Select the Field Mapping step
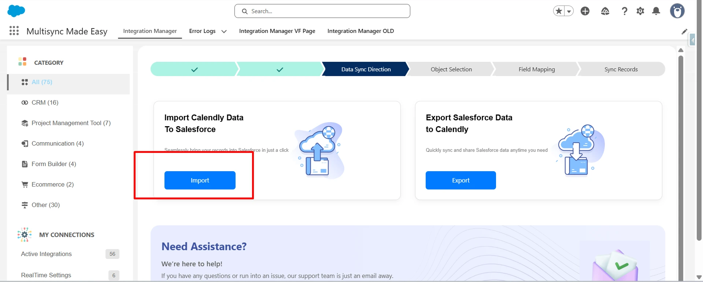Screen dimensions: 703x282 537,69
